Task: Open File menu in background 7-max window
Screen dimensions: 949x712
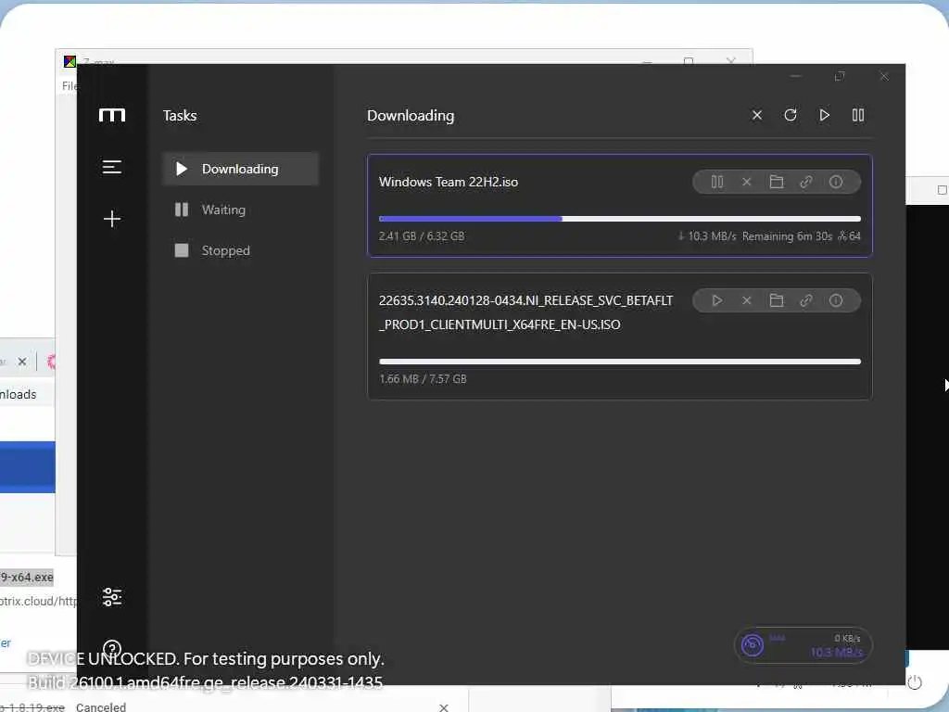Action: pyautogui.click(x=69, y=86)
